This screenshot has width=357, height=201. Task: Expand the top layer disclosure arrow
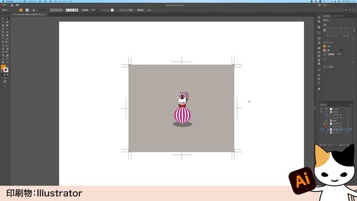click(328, 109)
